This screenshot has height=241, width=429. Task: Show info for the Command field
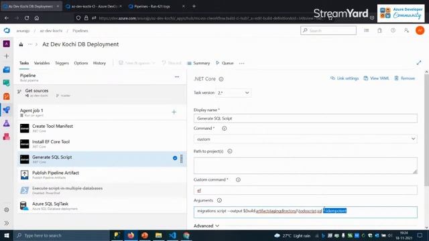225,128
